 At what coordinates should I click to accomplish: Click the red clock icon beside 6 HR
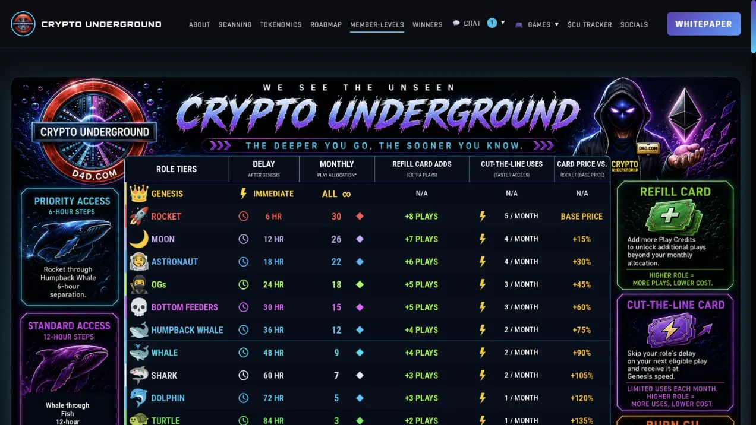pos(243,216)
